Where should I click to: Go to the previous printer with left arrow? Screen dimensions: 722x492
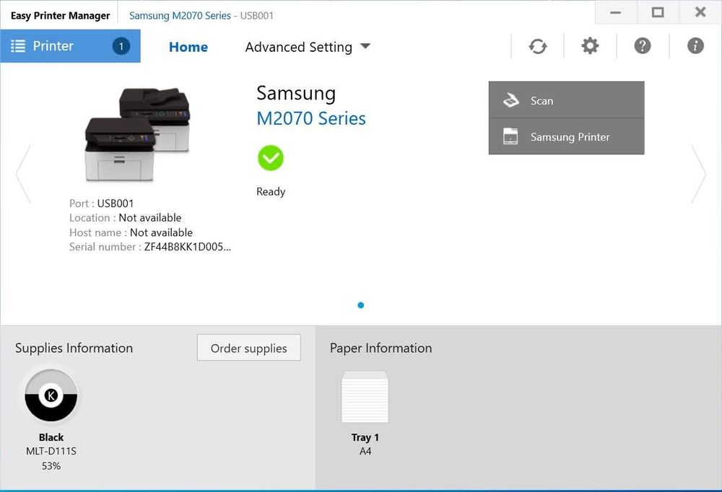[23, 174]
